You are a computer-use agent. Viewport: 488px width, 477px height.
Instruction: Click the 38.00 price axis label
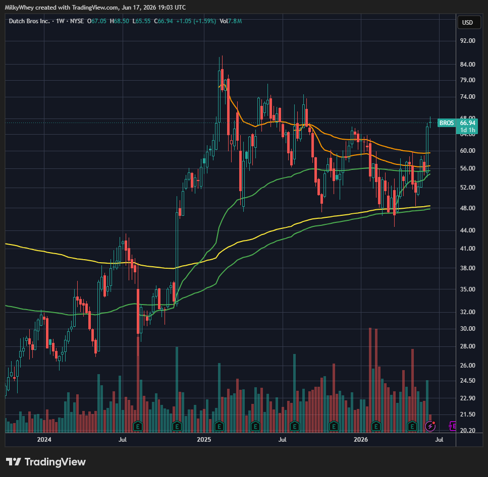click(467, 268)
